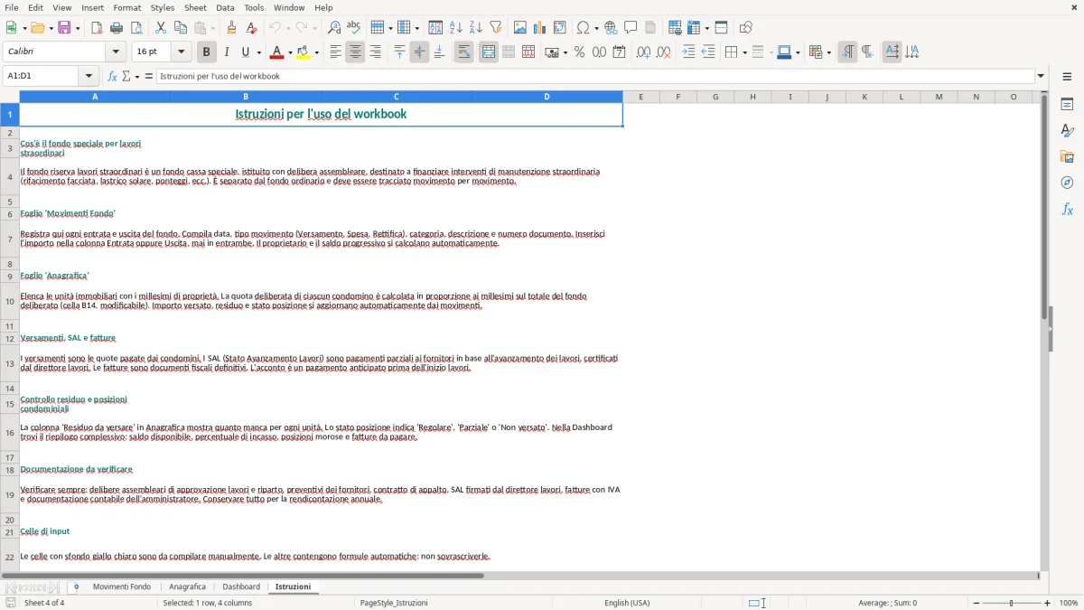Activate Clone Formatting paintbrush
Screen dimensions: 1084x610
231,28
